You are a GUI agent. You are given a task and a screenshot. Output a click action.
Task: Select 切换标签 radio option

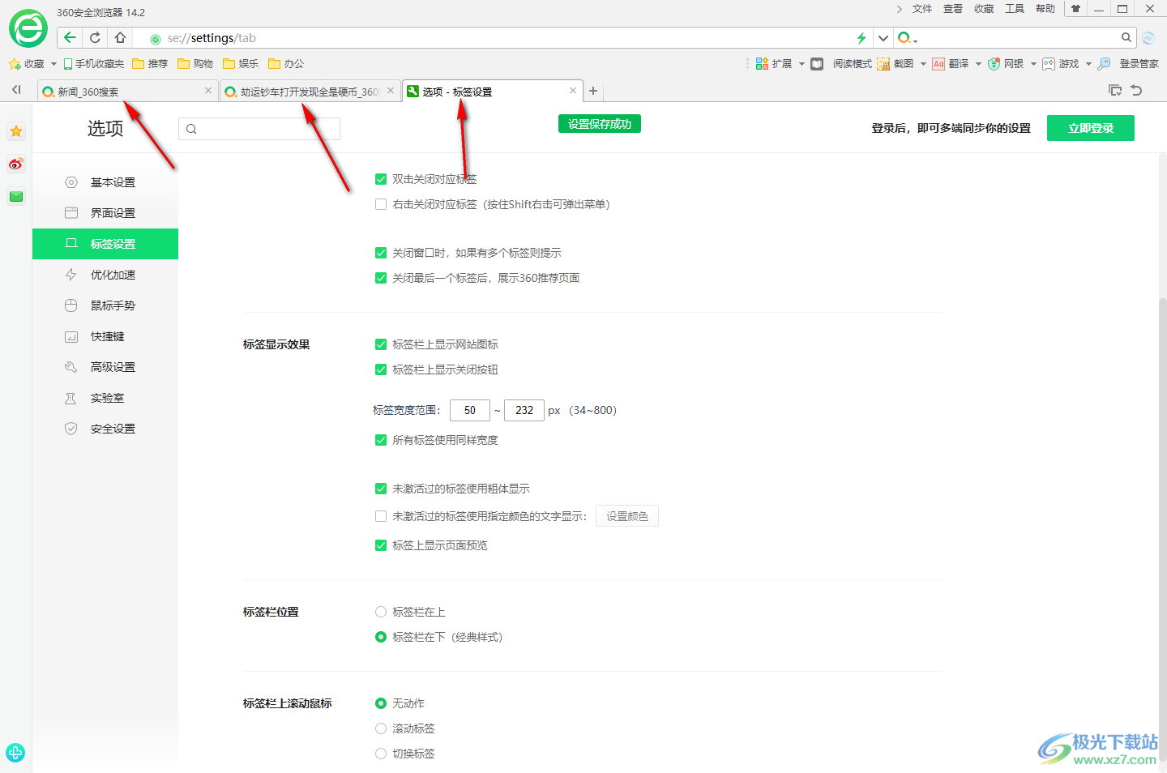[381, 754]
